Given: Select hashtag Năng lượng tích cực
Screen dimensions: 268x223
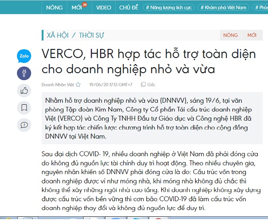Looking at the screenshot, I should [169, 8].
